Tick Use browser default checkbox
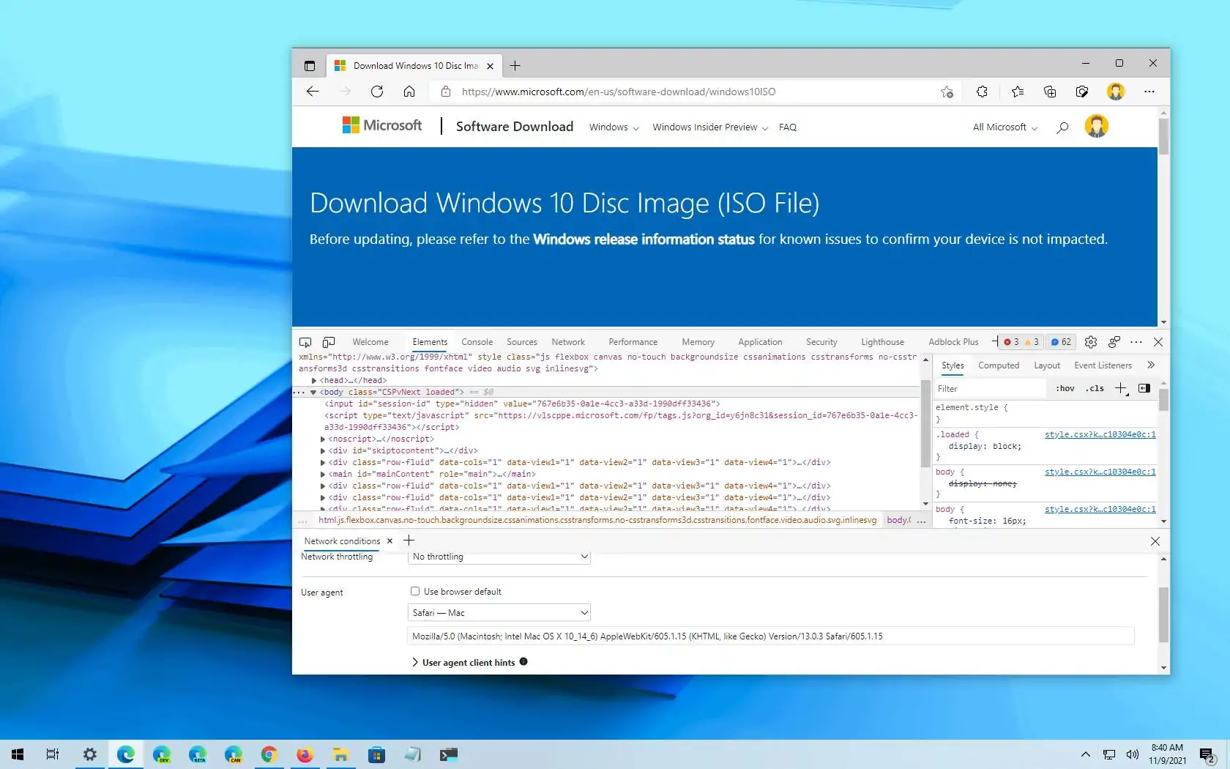Image resolution: width=1230 pixels, height=769 pixels. pos(415,591)
